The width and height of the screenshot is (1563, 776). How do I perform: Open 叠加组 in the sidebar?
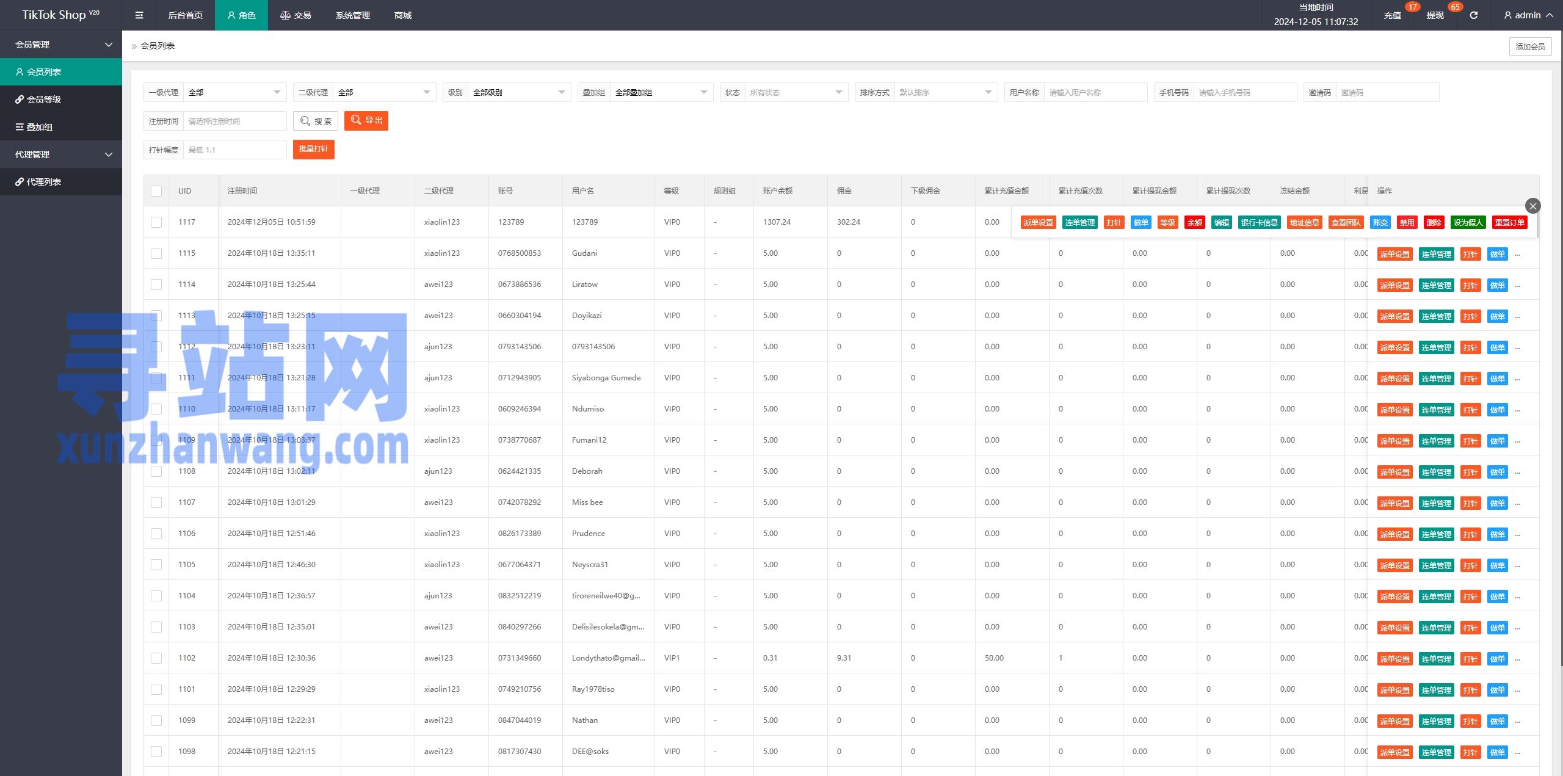pos(39,127)
